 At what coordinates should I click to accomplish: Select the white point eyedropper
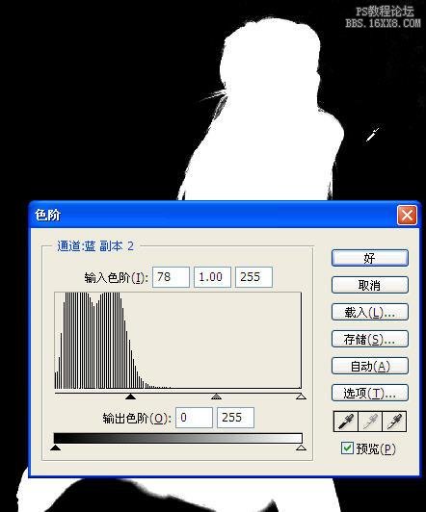tap(394, 422)
